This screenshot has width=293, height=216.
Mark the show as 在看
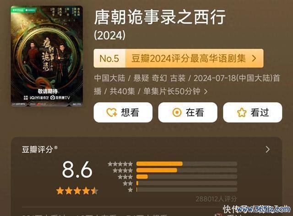(188, 112)
